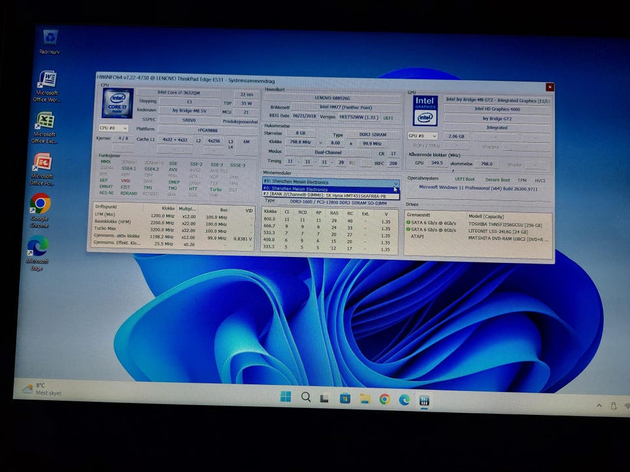Expand the GPU #0 selector dropdown
Viewport: 630px width, 472px height.
click(x=422, y=136)
